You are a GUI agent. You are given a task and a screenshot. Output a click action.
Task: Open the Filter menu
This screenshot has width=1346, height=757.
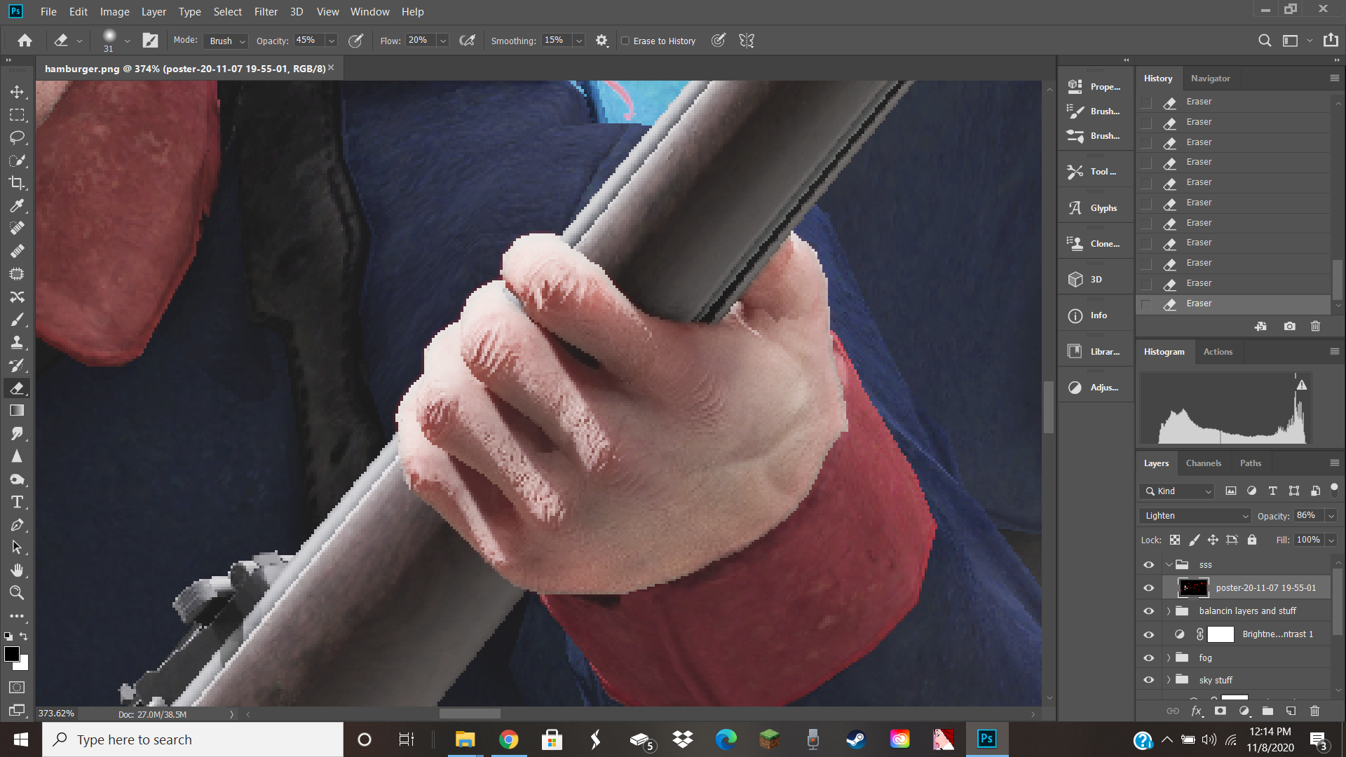pos(266,12)
